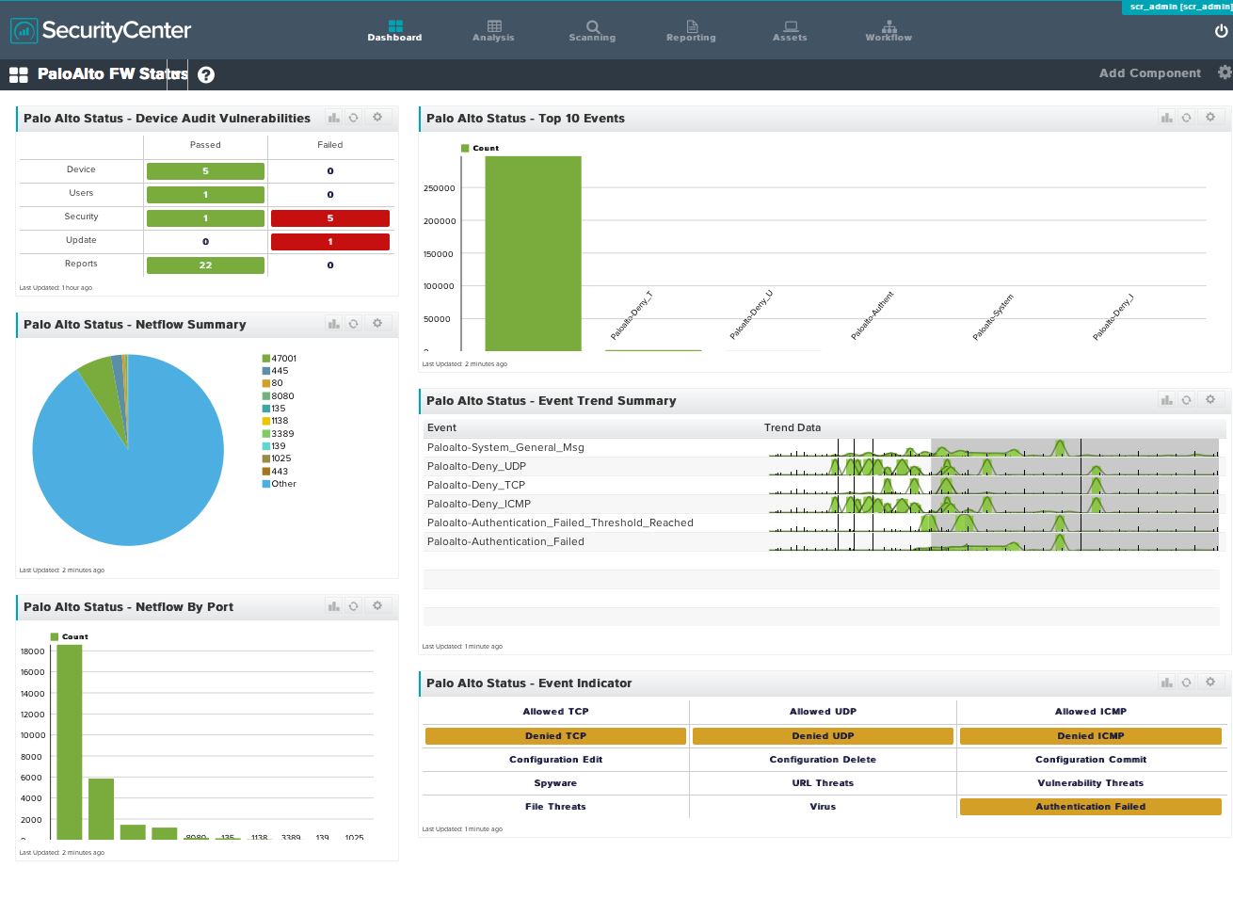This screenshot has height=900, width=1233.
Task: Click the 8080 legend color swatch
Action: 266,396
